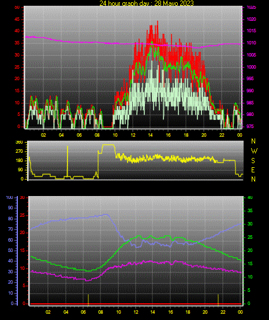Click the 80 label on the blue humidity axis
The width and height of the screenshot is (269, 320).
click(10, 219)
